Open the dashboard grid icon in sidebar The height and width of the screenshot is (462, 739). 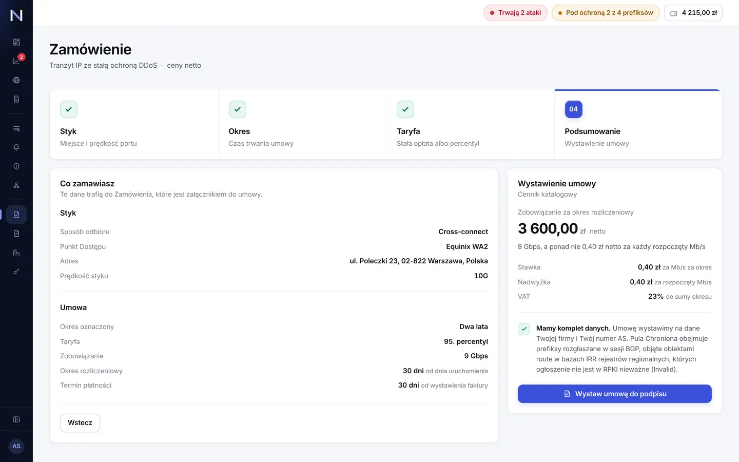(x=16, y=42)
